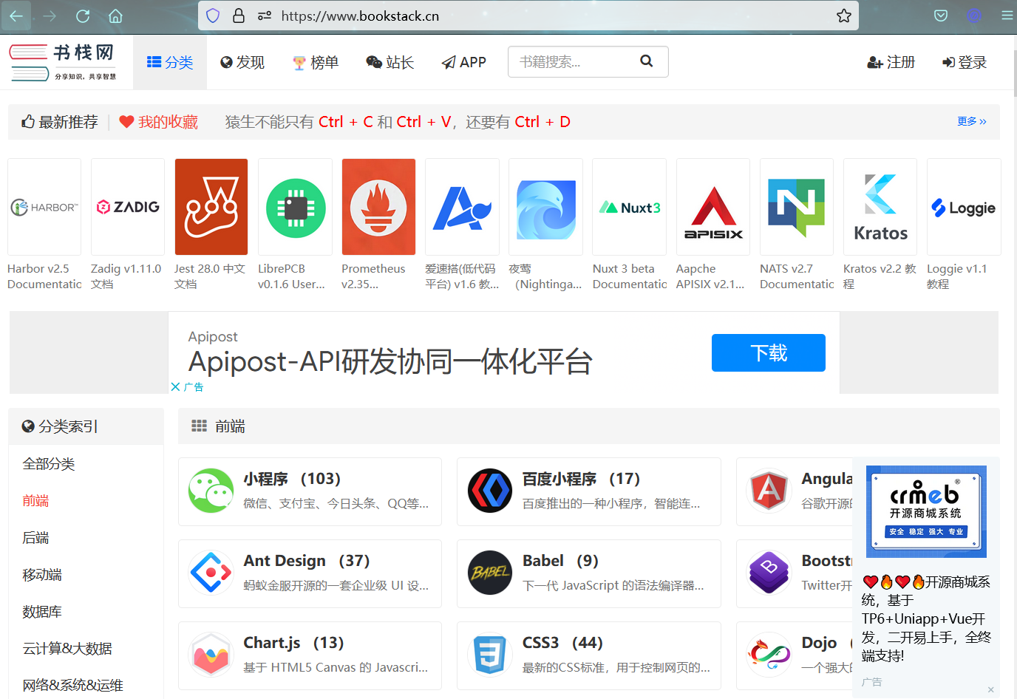Click the blue 下载 button in Apipost ad
Image resolution: width=1017 pixels, height=699 pixels.
[769, 352]
